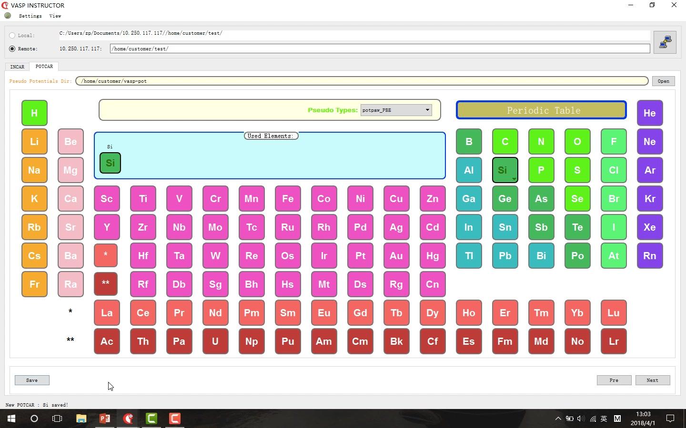686x428 pixels.
Task: Choose the Zinc Zn element tile
Action: click(433, 199)
